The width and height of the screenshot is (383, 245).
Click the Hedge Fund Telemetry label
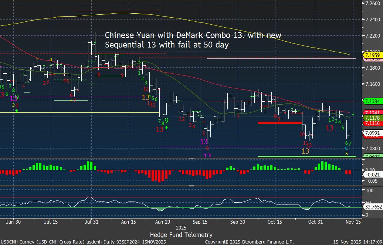(x=181, y=235)
